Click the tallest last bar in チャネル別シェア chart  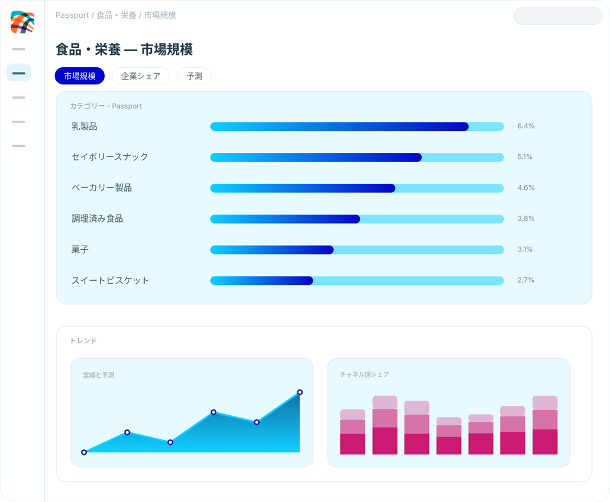pyautogui.click(x=544, y=425)
